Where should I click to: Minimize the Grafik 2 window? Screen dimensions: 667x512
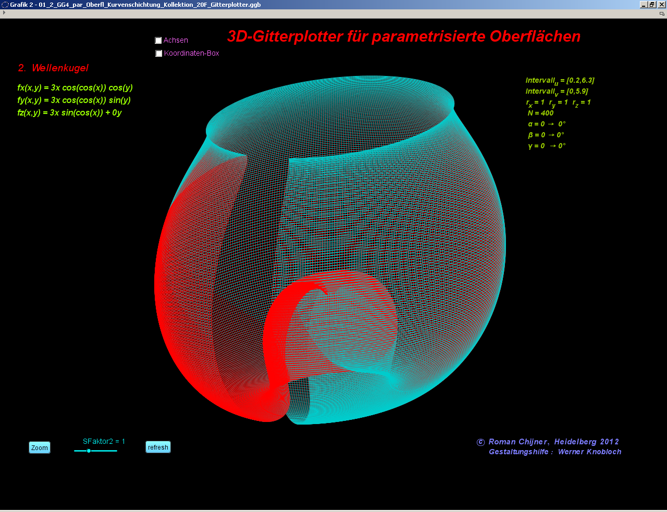click(x=644, y=5)
